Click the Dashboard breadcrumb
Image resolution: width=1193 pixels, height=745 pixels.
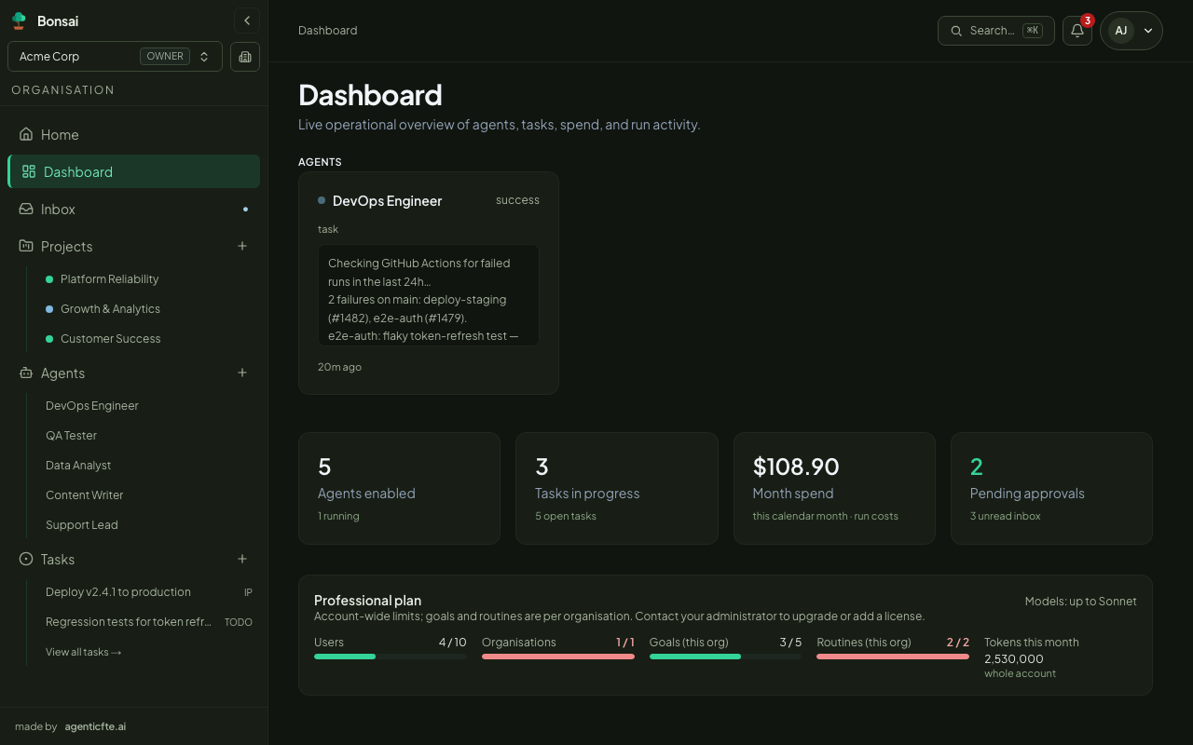tap(327, 30)
